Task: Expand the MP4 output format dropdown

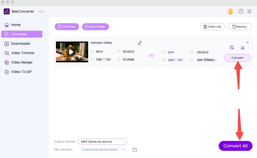Action: point(102,142)
